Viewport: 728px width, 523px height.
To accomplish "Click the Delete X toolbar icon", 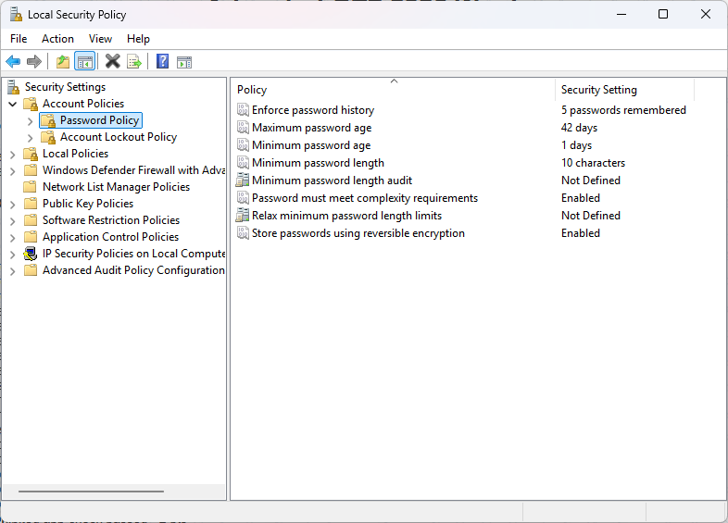I will click(113, 62).
